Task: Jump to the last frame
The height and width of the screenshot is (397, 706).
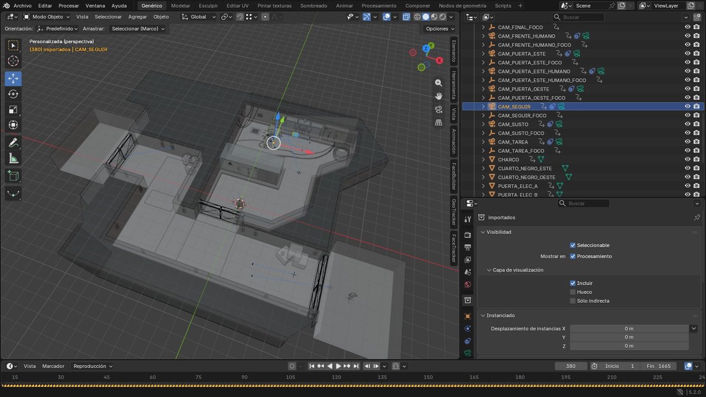Action: click(356, 366)
